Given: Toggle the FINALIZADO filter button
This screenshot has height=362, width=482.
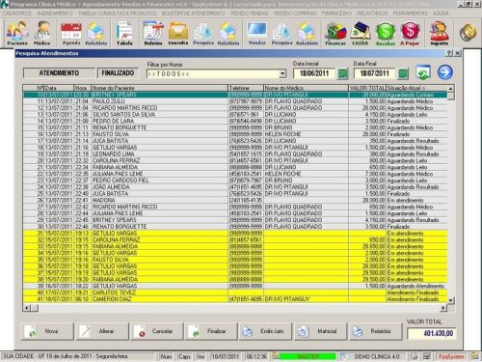Looking at the screenshot, I should pyautogui.click(x=118, y=73).
